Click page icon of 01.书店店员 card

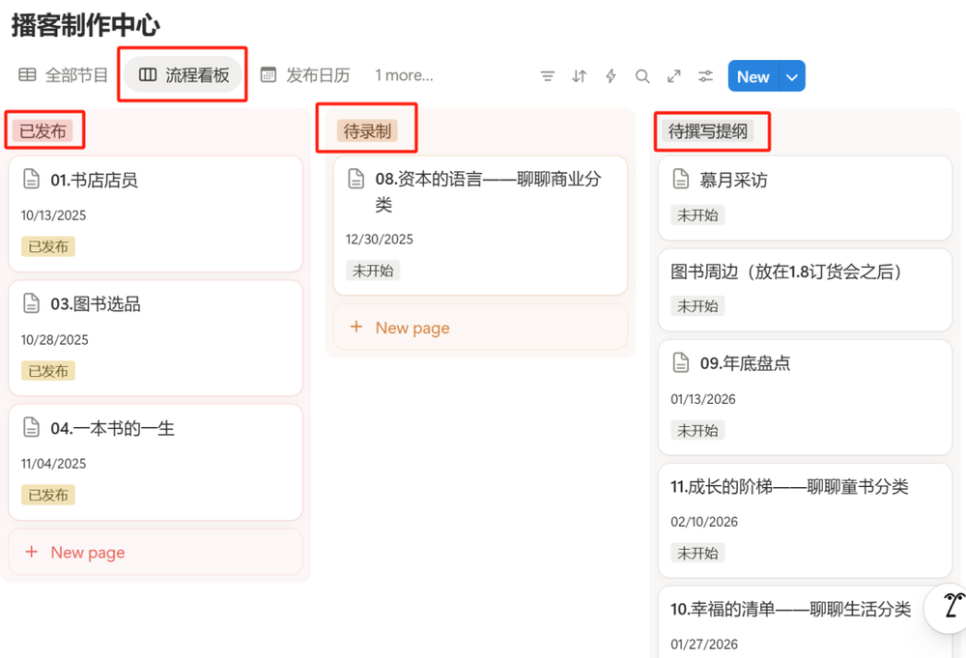(32, 180)
